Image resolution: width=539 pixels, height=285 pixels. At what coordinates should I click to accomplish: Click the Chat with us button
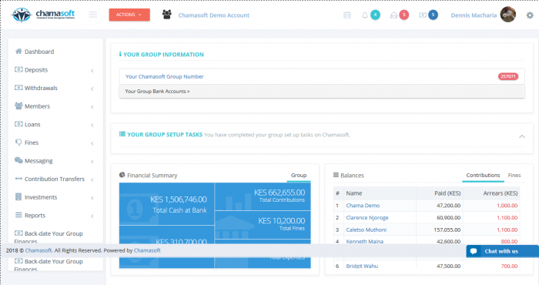503,251
